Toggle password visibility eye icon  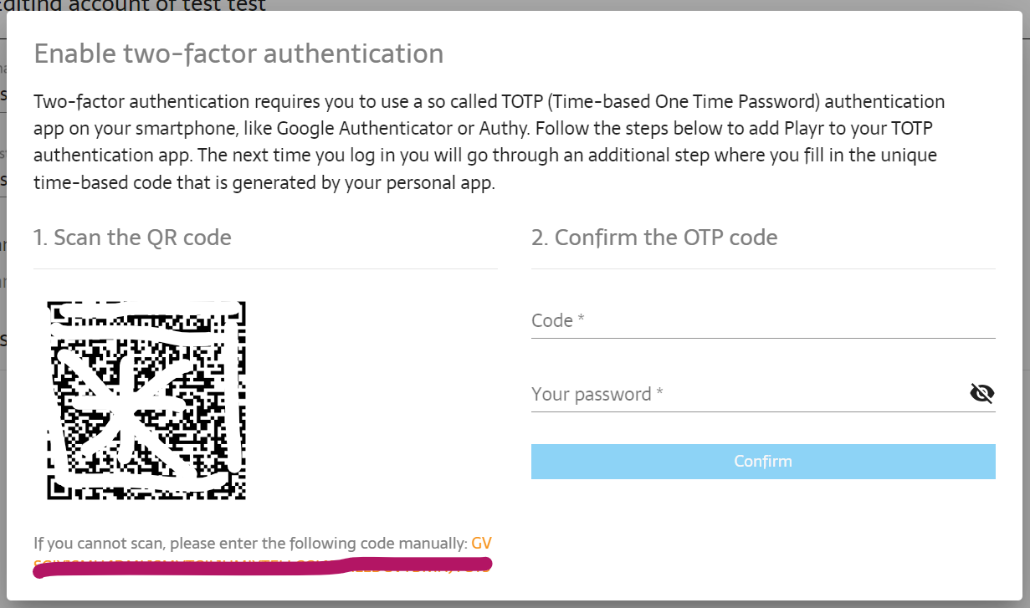pyautogui.click(x=981, y=393)
